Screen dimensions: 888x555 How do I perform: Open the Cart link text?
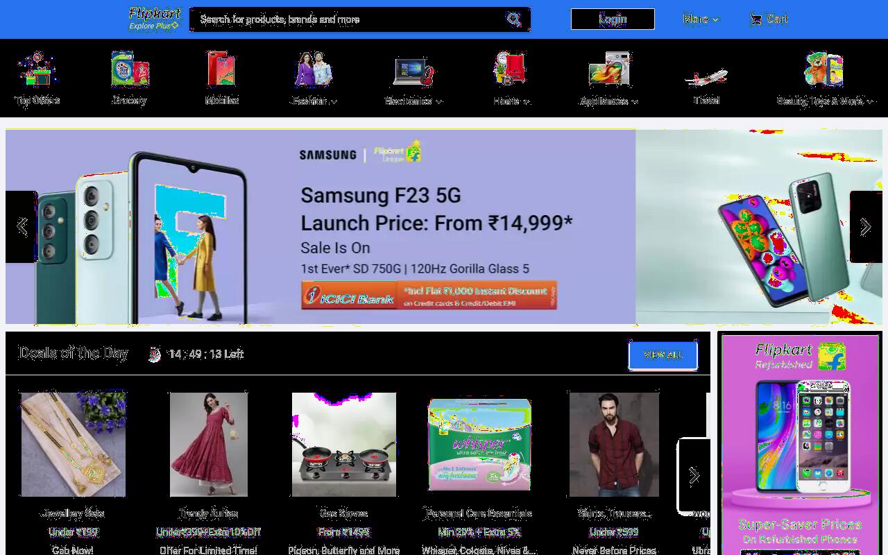tap(777, 19)
